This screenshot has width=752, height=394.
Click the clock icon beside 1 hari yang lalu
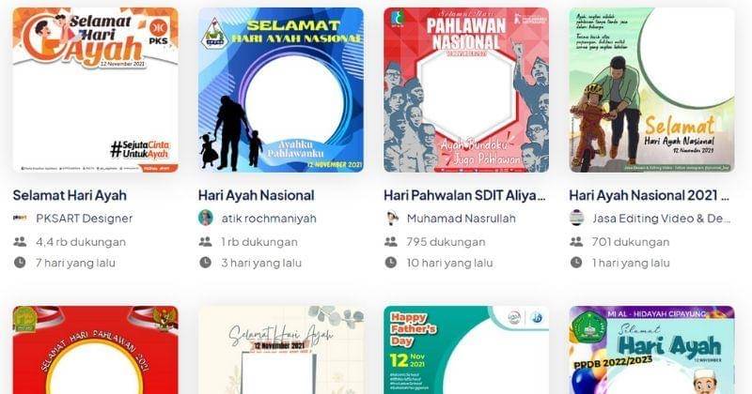[x=576, y=263]
